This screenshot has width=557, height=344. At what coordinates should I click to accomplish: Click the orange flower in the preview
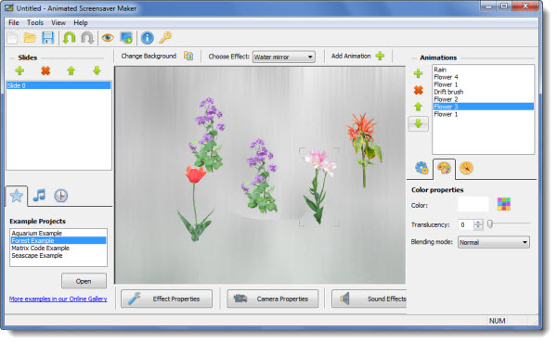click(364, 149)
